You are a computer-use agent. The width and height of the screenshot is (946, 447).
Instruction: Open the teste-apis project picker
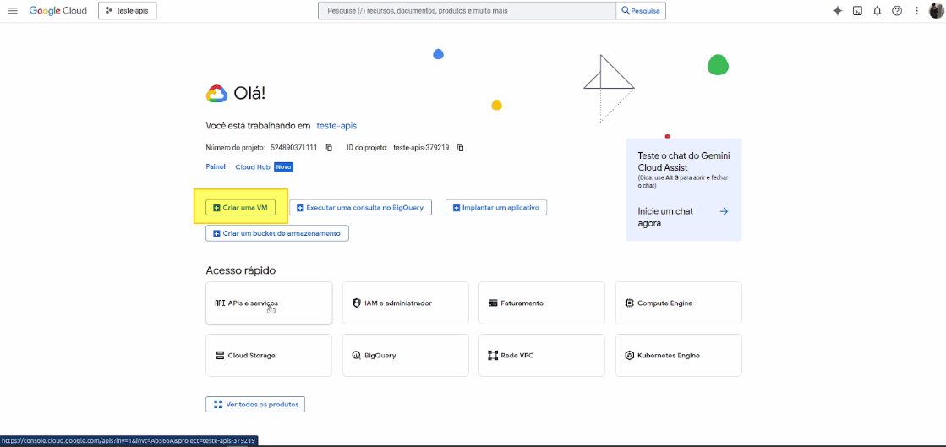click(128, 11)
